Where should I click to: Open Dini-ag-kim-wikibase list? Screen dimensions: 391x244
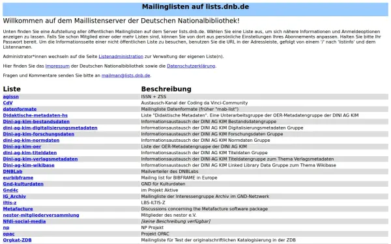pos(29,165)
